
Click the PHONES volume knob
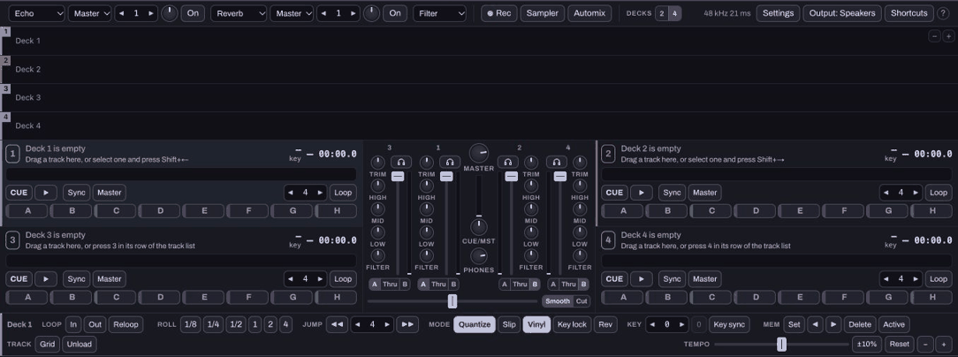click(x=479, y=256)
